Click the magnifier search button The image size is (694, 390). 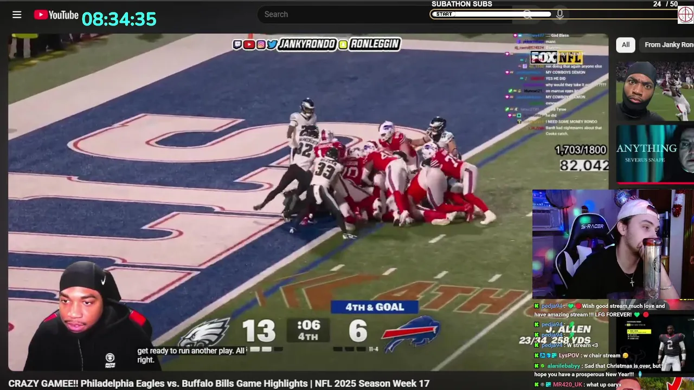click(527, 14)
